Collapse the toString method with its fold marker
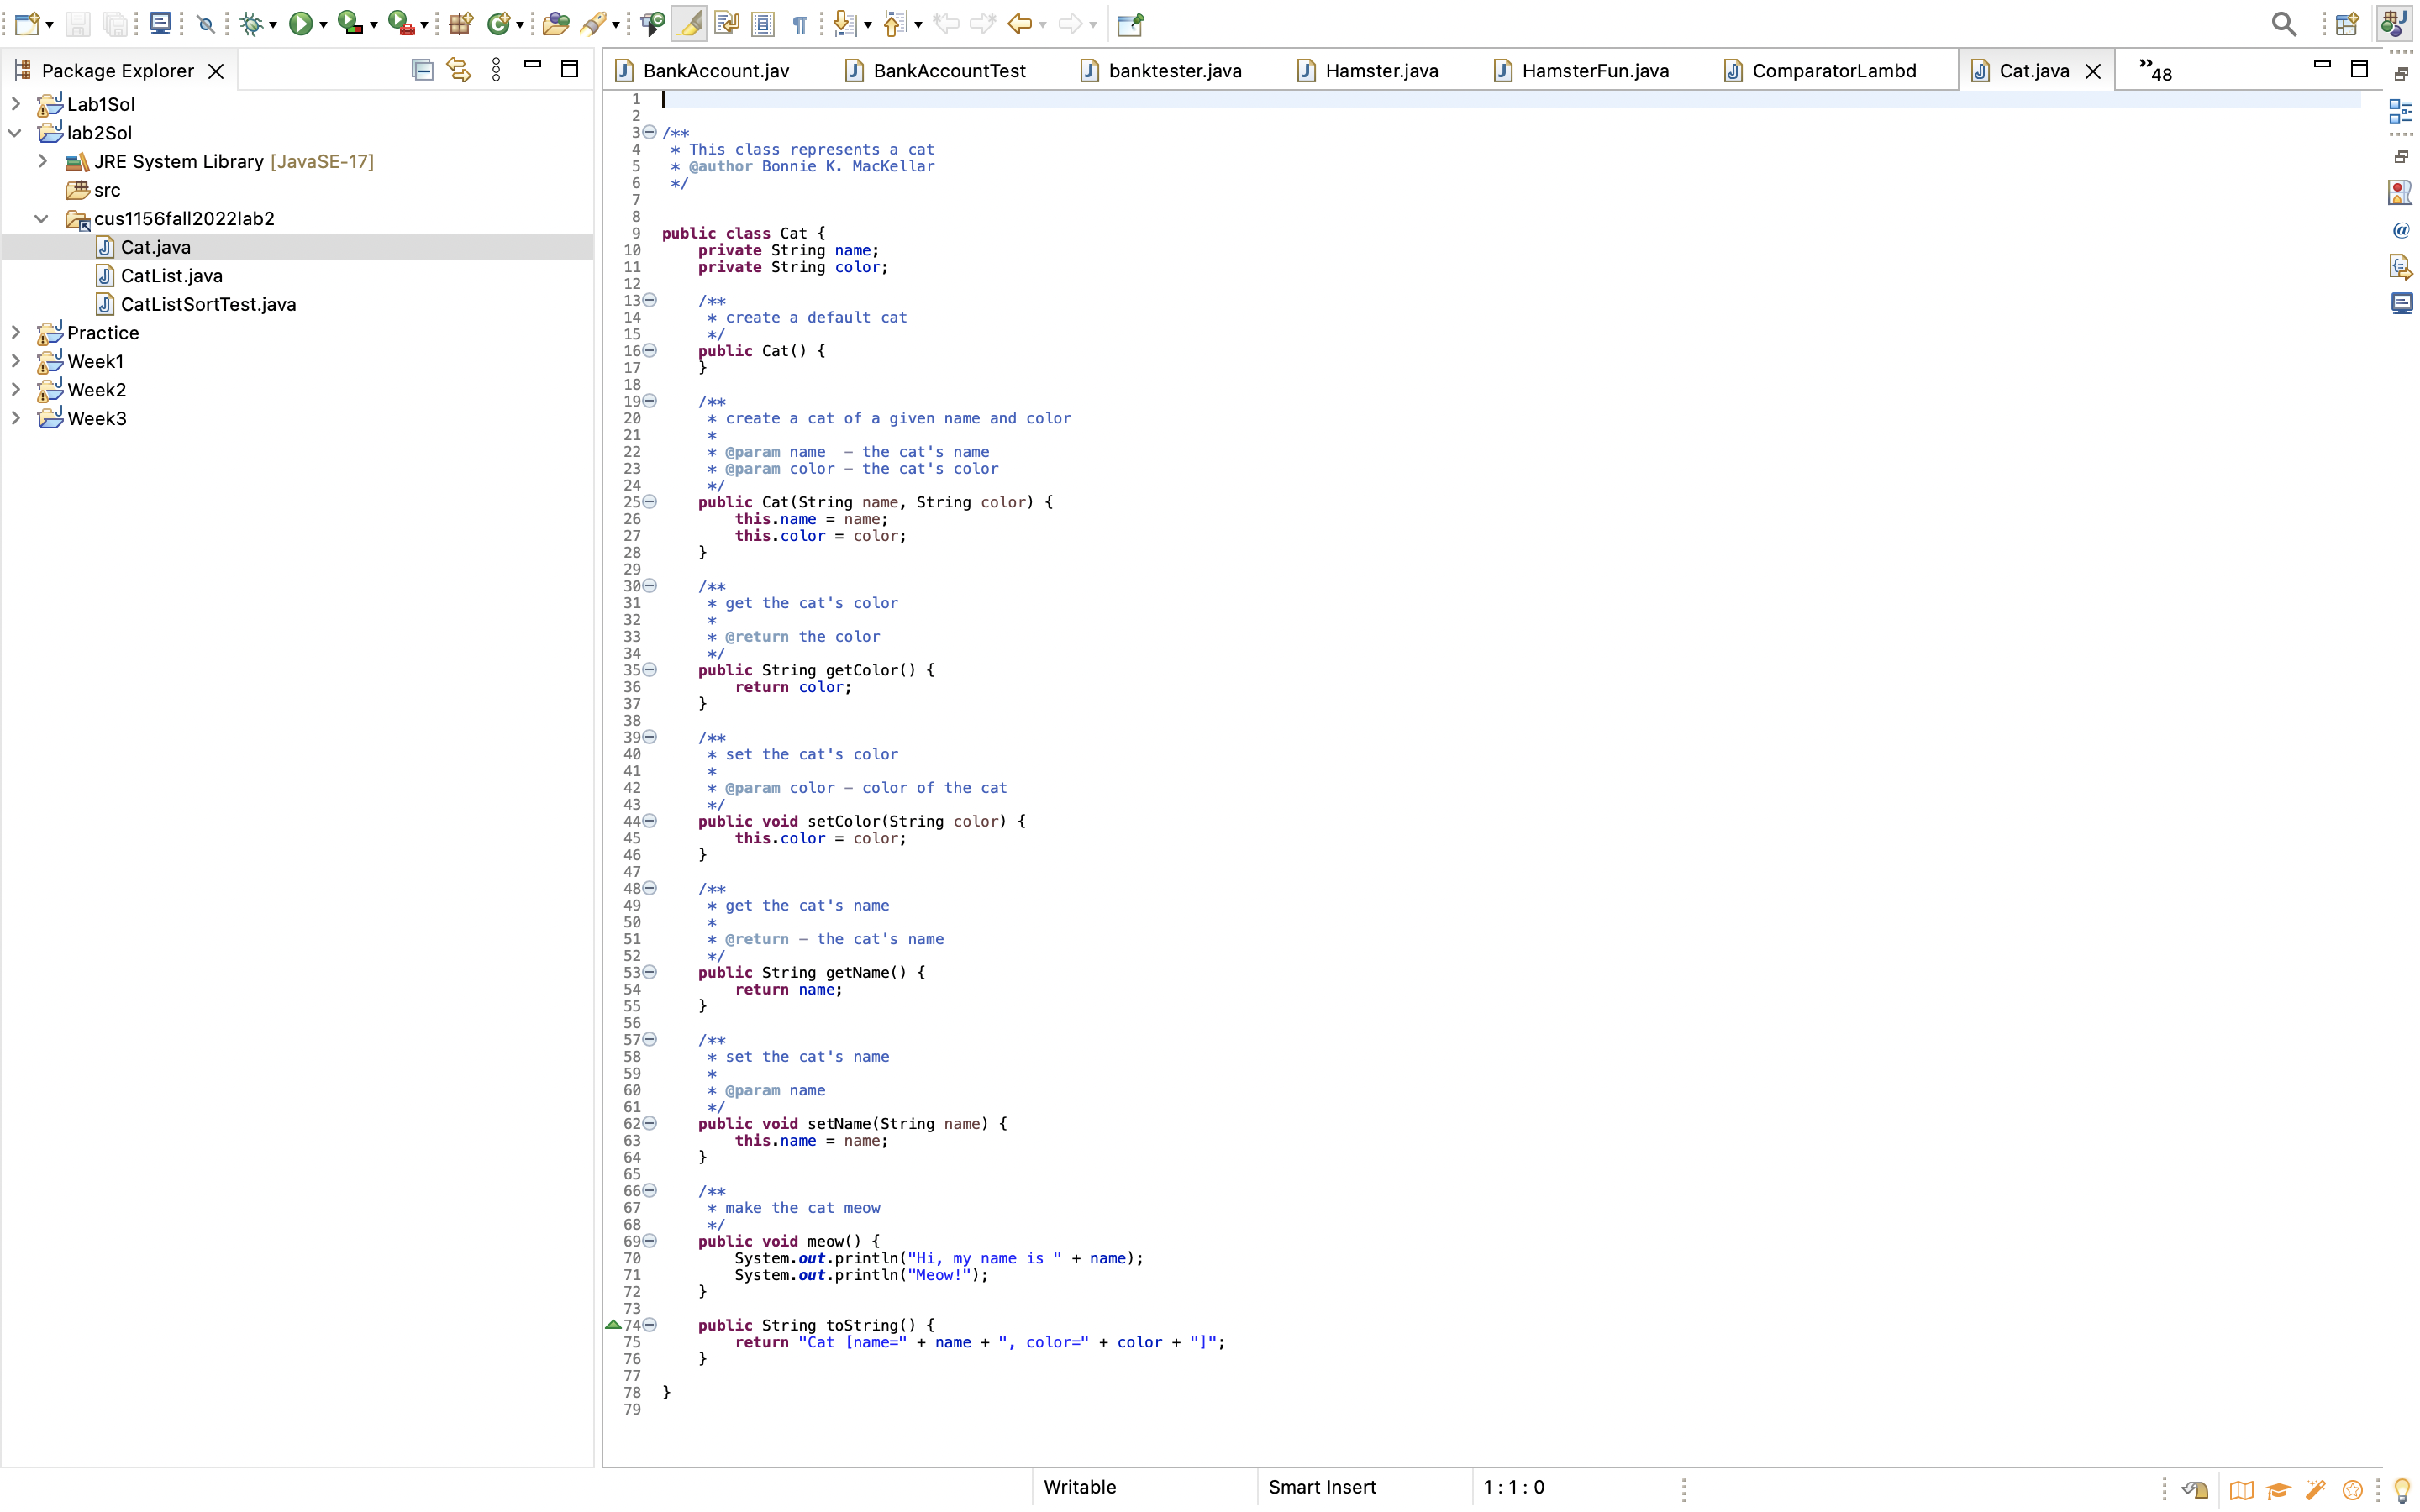Screen dimensions: 2420x1512 pos(650,1324)
